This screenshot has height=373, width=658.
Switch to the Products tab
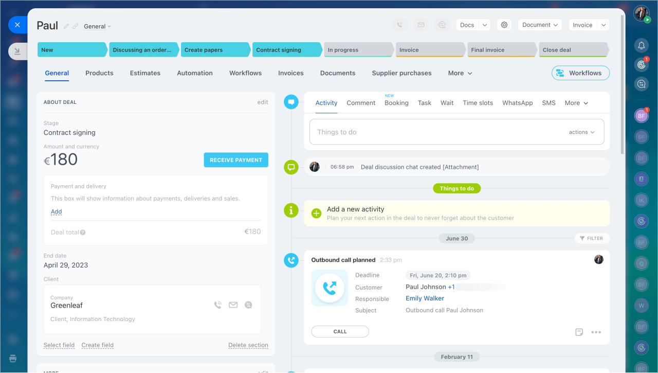(99, 73)
